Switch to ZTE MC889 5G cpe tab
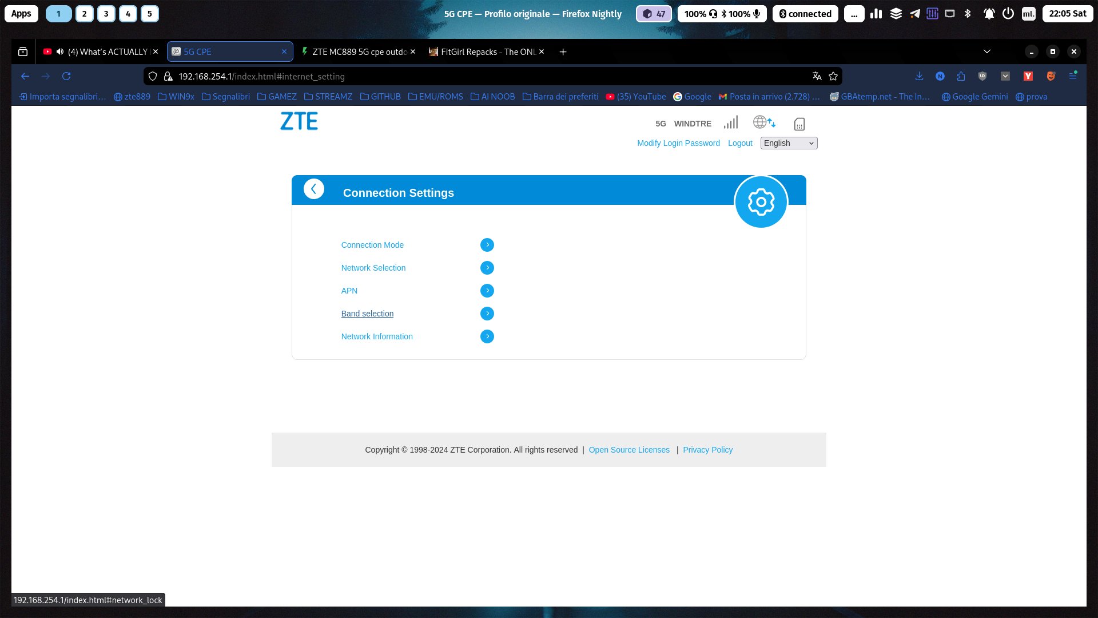This screenshot has height=618, width=1098. click(x=359, y=51)
